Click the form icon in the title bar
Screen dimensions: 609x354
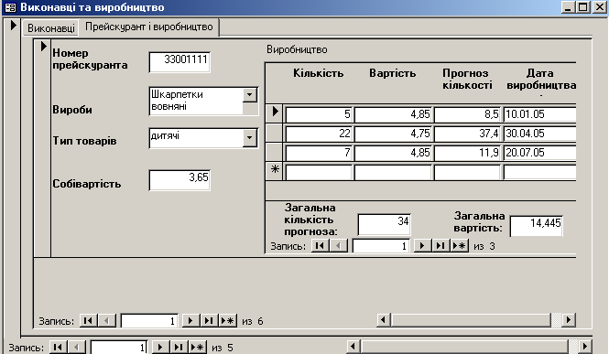pos(10,7)
